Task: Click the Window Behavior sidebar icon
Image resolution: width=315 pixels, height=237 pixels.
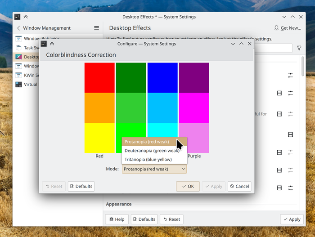Action: click(x=18, y=39)
